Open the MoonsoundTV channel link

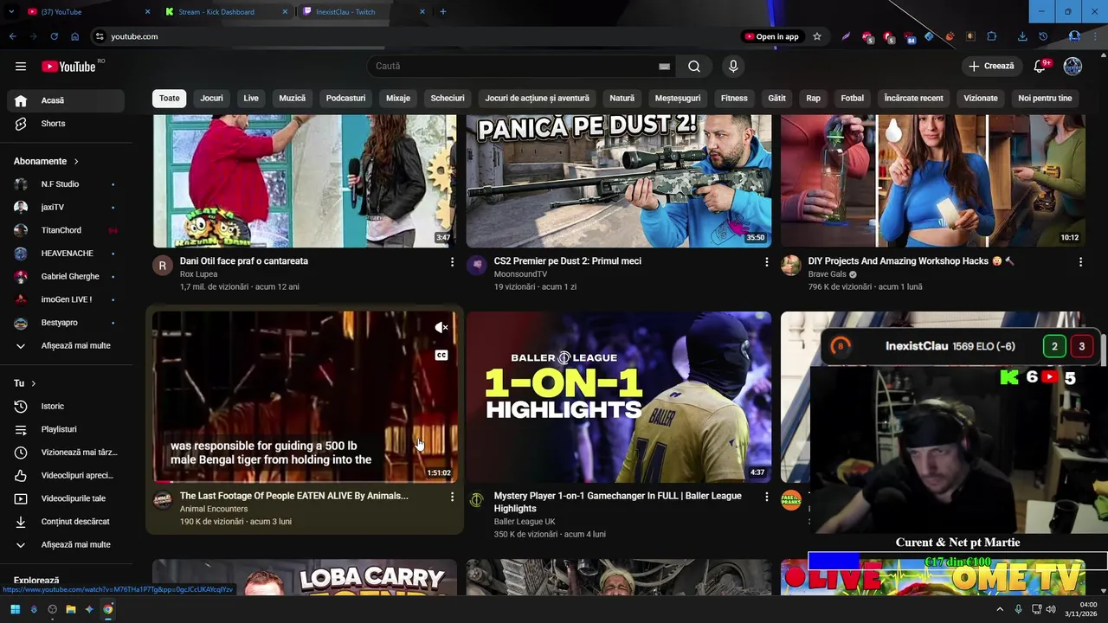point(520,274)
